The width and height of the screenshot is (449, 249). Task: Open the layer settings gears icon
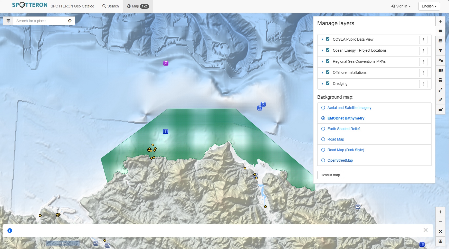coord(441,60)
